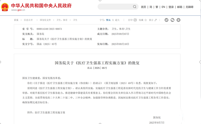This screenshot has height=124, width=201.
Task: Switch site language to EN
Action: tap(163, 7)
